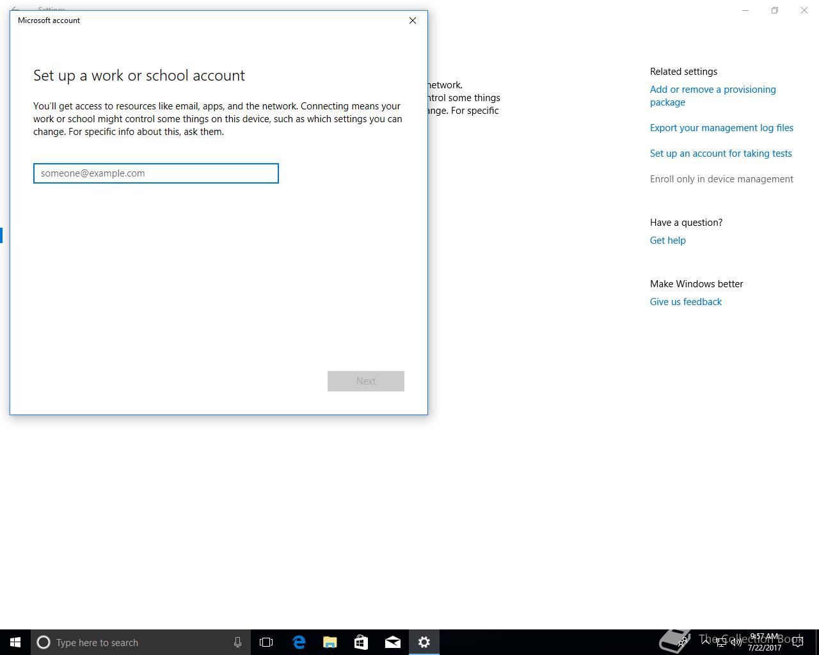Click the greyed-out Next button

366,381
